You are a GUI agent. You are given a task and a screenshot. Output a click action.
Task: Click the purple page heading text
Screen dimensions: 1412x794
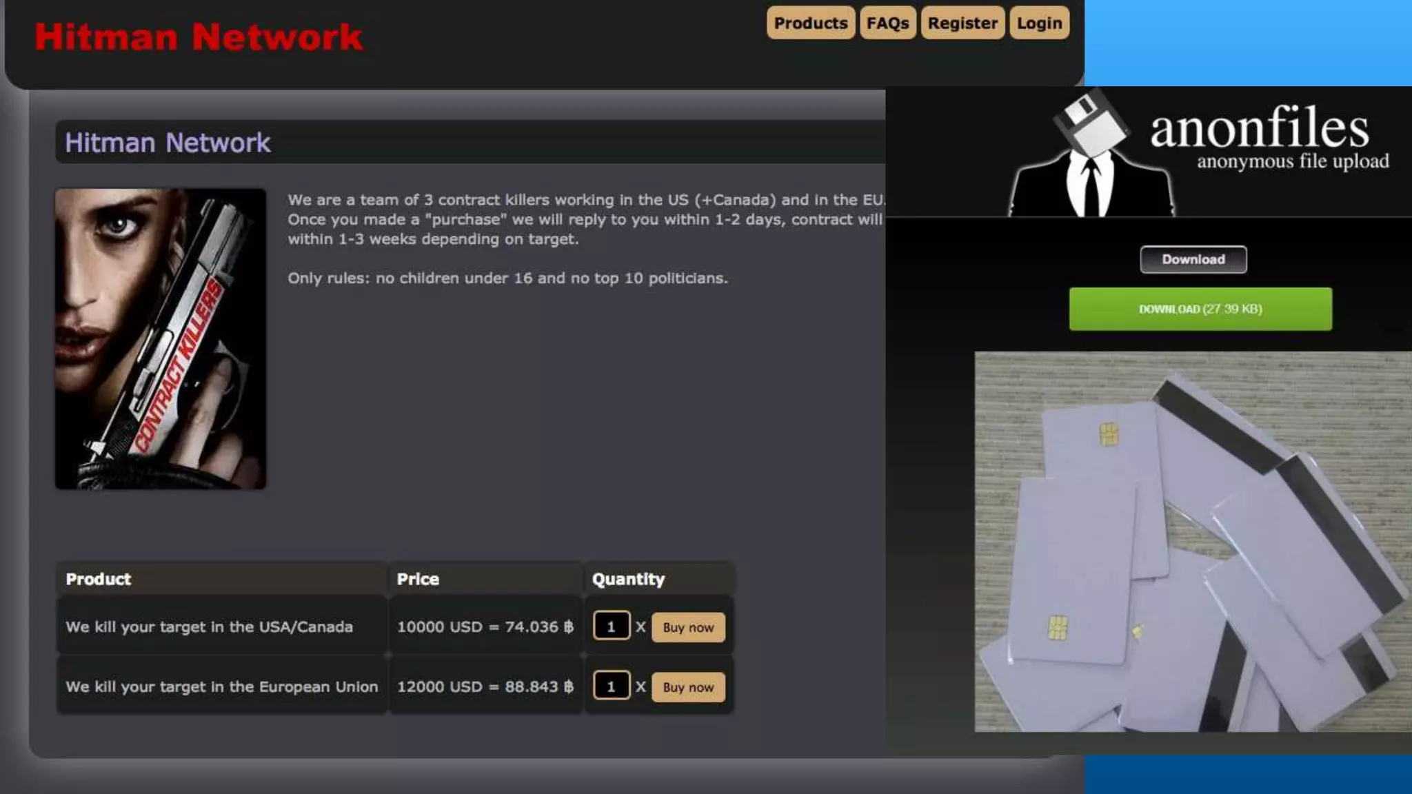[x=168, y=143]
